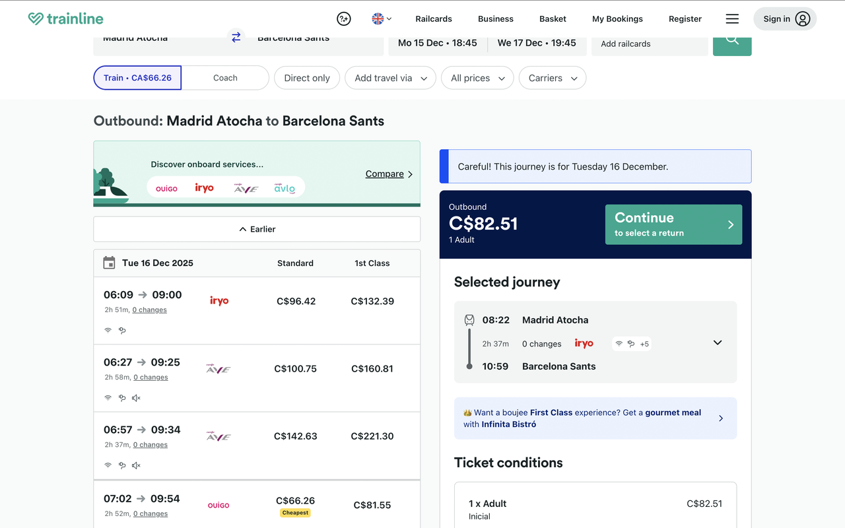Click the OUIGO logo in services banner
845x528 pixels.
pyautogui.click(x=166, y=189)
